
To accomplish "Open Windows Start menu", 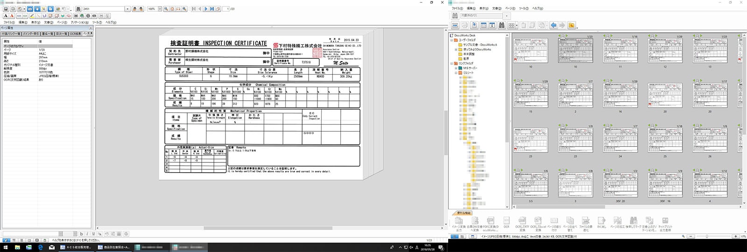I will click(x=6, y=247).
